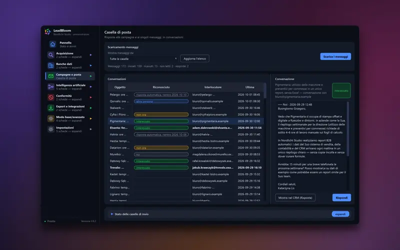
Task: Click the Campagne e posta envelope icon
Action: coord(51,76)
